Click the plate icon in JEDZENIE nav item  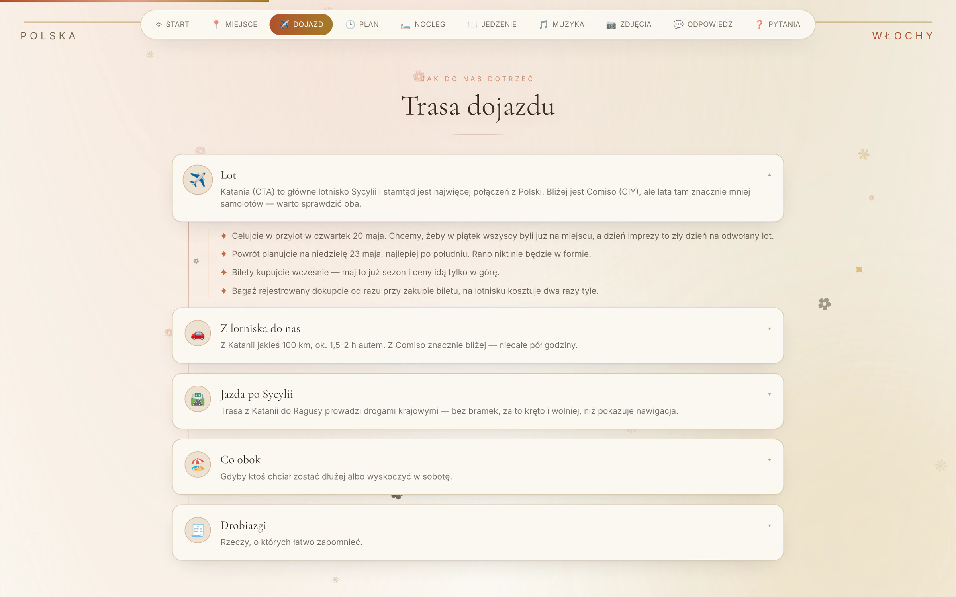(x=472, y=25)
